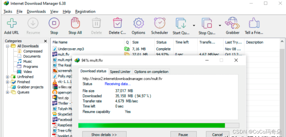Expand the Unfinished category node
The width and height of the screenshot is (286, 137).
(7, 77)
